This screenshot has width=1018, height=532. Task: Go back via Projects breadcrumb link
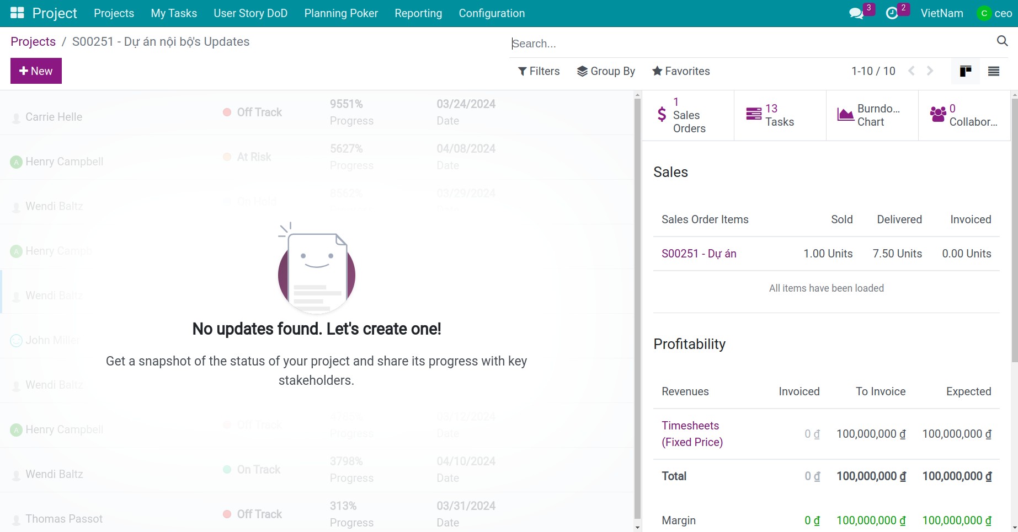(33, 42)
